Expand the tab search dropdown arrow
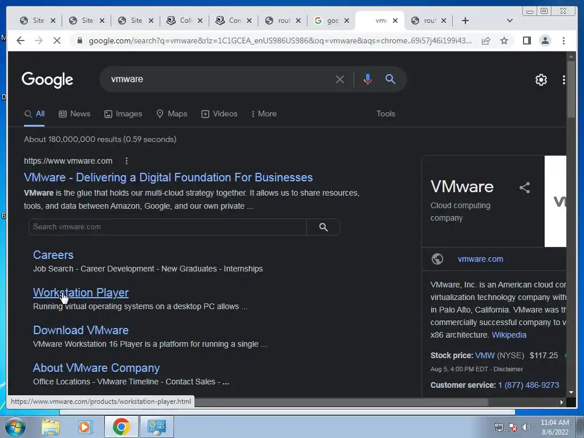The height and width of the screenshot is (438, 584). tap(510, 21)
